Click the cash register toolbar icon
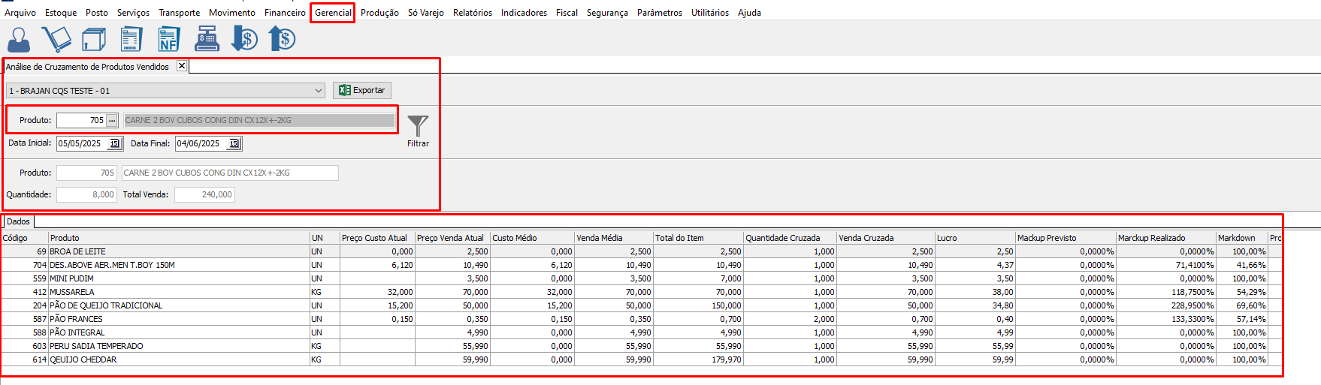 (x=207, y=39)
